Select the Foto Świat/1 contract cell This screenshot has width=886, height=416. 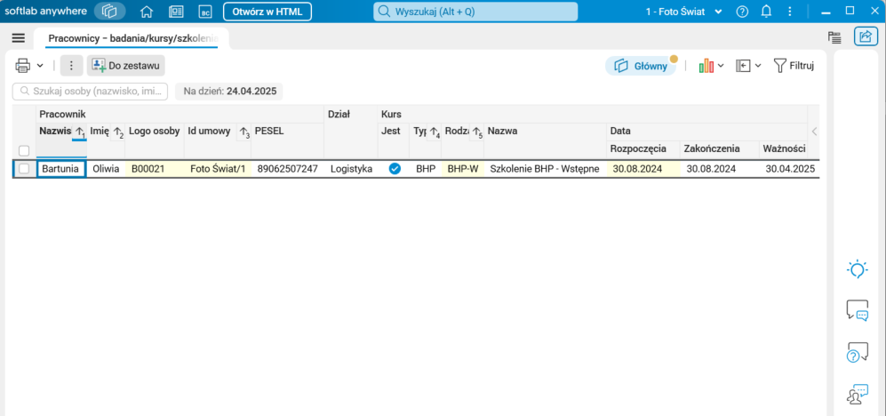tap(218, 168)
